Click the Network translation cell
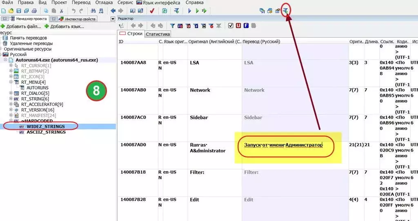Viewport: 418px width, 221px height. pyautogui.click(x=295, y=100)
